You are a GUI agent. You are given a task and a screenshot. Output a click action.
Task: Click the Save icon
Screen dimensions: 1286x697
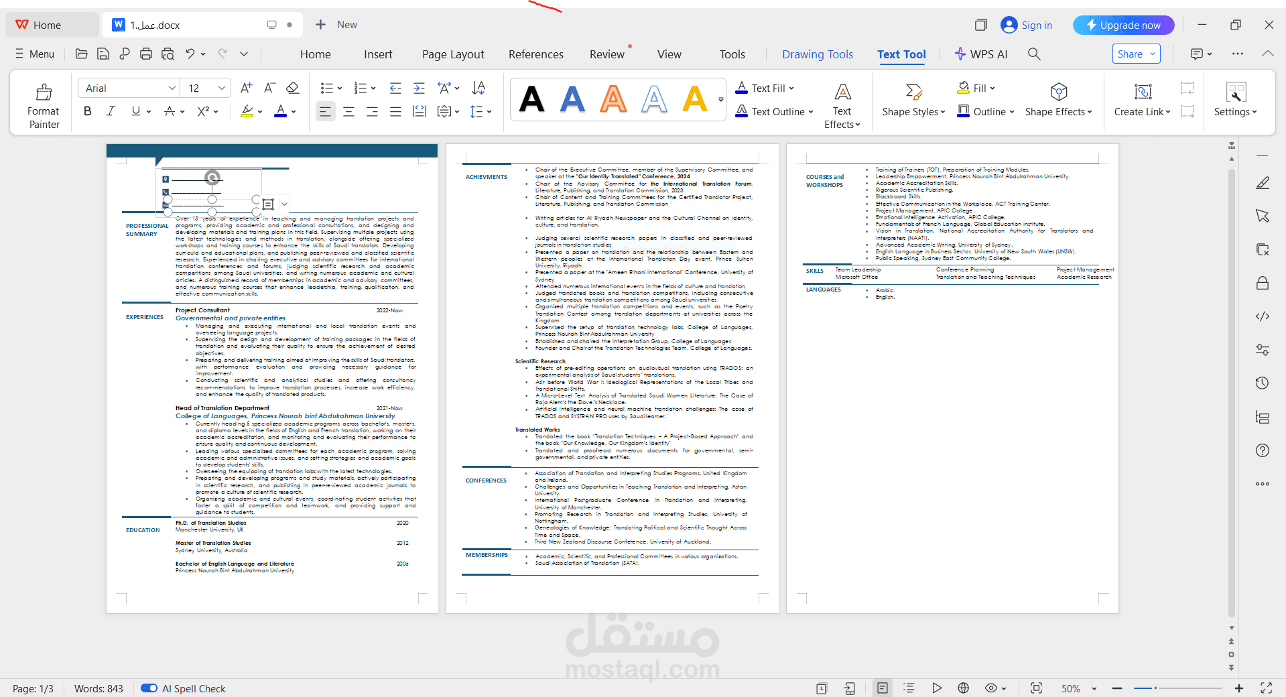(x=103, y=54)
